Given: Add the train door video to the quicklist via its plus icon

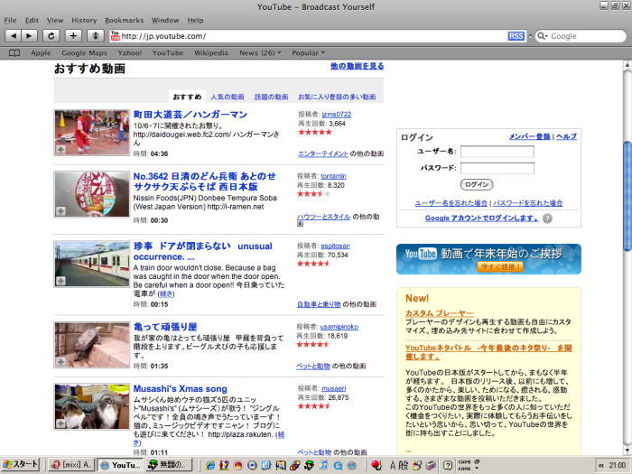Looking at the screenshot, I should 60,281.
